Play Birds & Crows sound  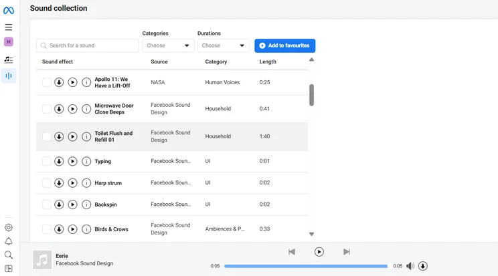(x=72, y=229)
